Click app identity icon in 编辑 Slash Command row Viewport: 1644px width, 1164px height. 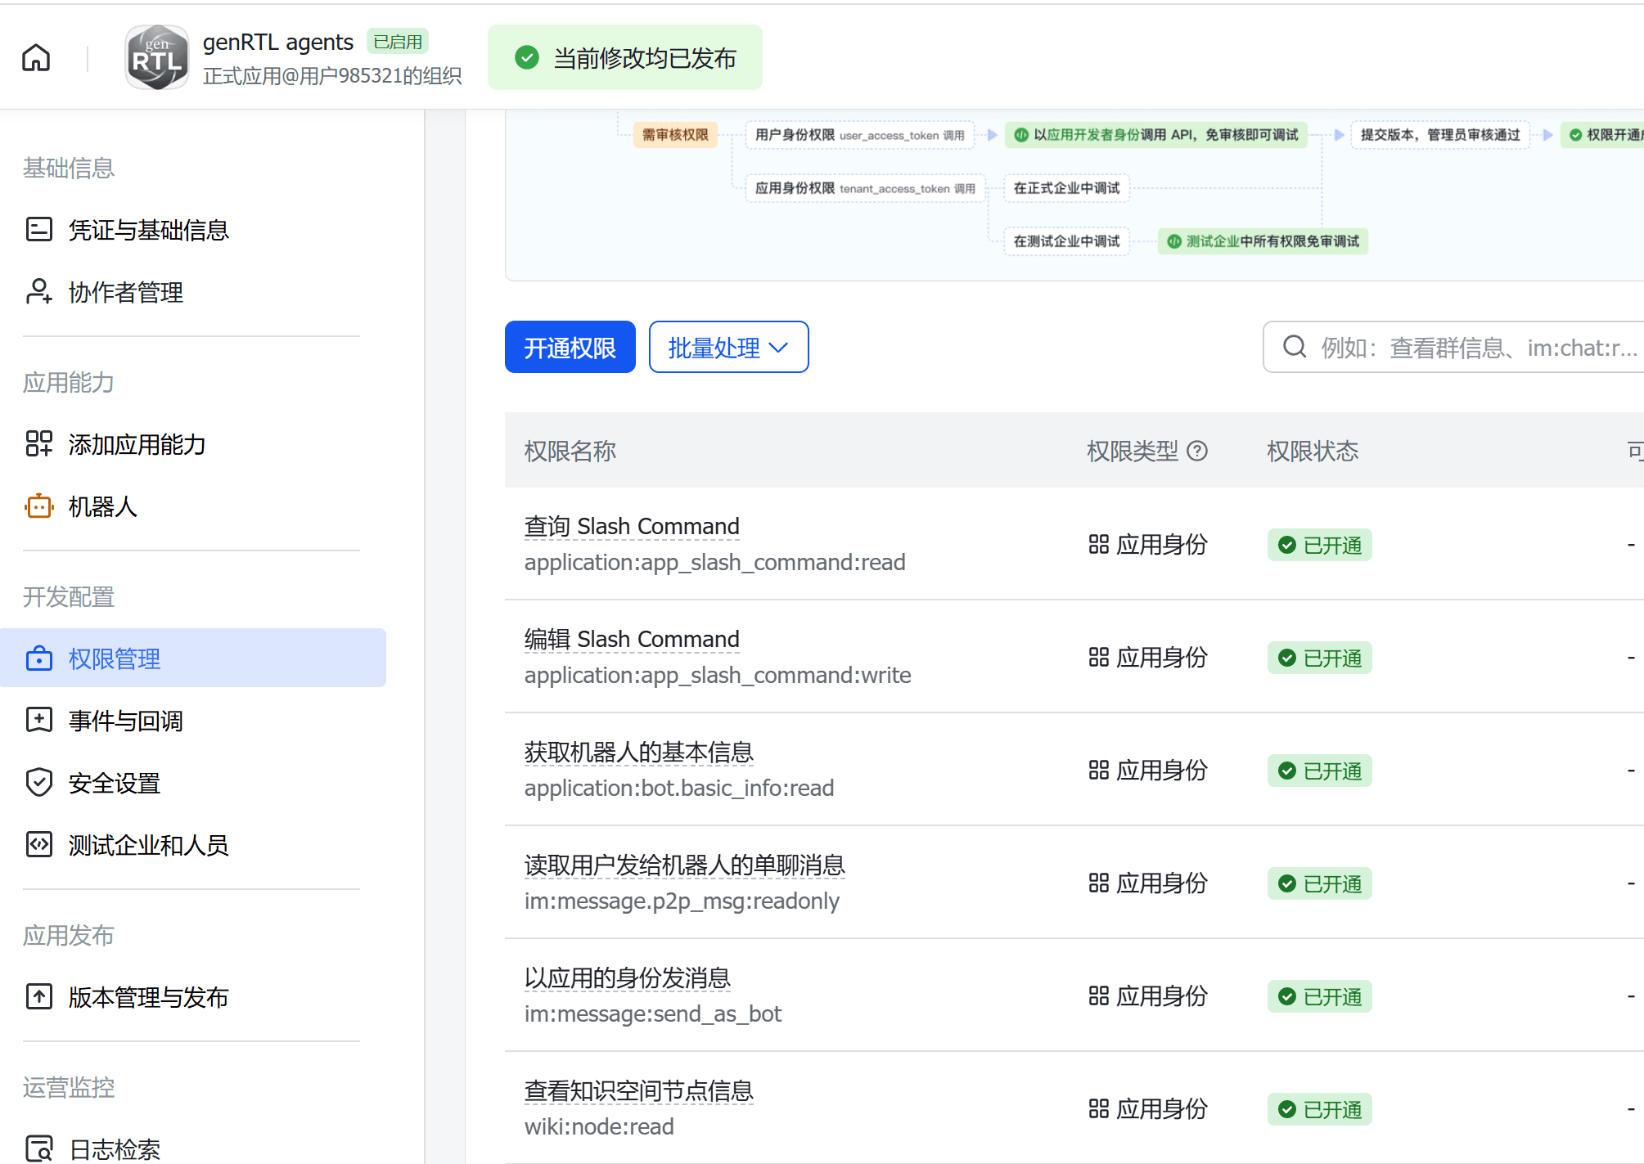tap(1099, 657)
